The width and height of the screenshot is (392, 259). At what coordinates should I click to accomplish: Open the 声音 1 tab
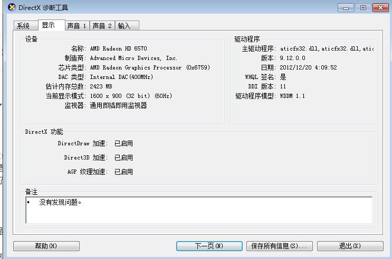pyautogui.click(x=77, y=26)
